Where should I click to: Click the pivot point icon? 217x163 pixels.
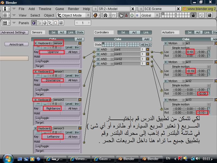coord(106,15)
